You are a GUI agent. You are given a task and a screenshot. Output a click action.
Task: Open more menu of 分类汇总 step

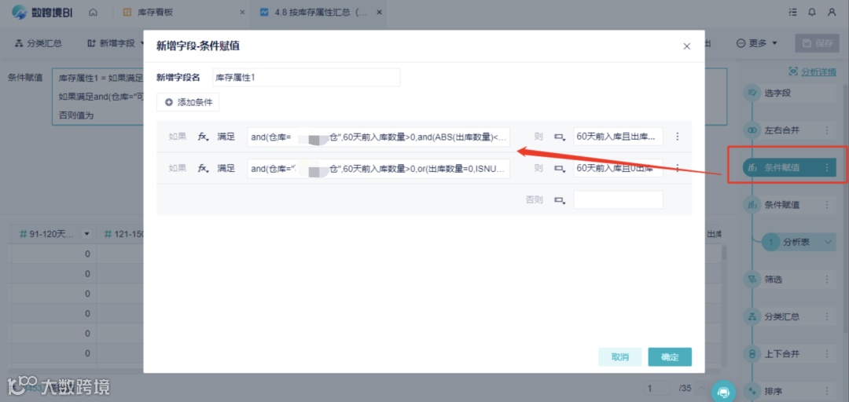click(827, 316)
